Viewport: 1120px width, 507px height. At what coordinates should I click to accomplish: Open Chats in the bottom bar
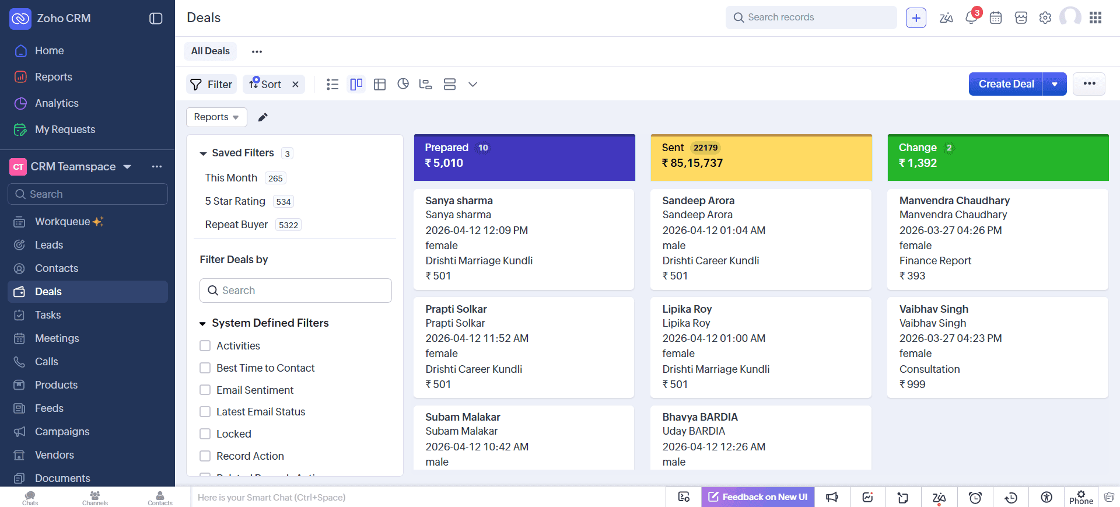[x=30, y=498]
